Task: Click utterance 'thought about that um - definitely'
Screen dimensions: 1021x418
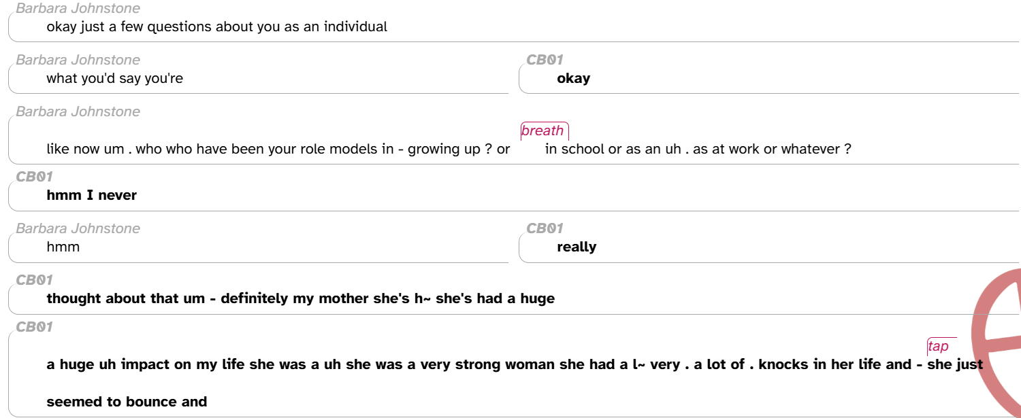Action: [x=300, y=298]
